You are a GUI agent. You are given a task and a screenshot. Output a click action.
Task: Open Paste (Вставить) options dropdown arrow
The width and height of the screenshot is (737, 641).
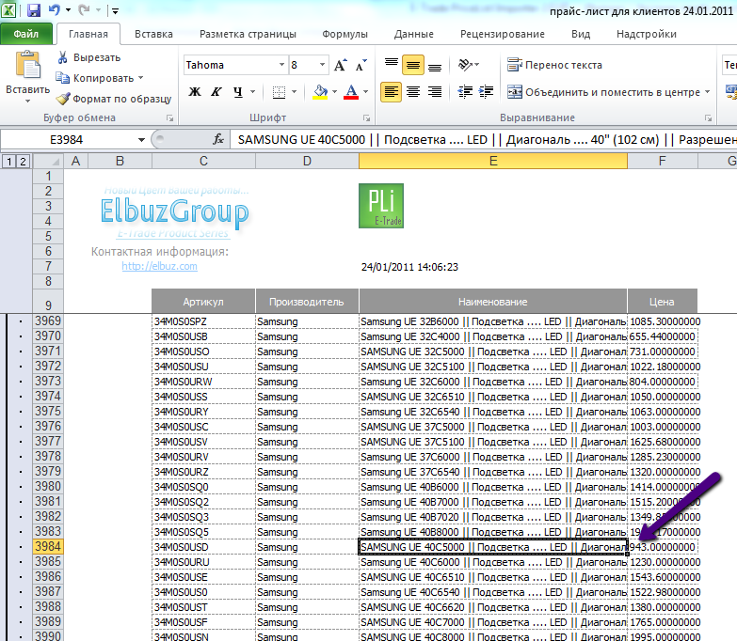coord(27,101)
